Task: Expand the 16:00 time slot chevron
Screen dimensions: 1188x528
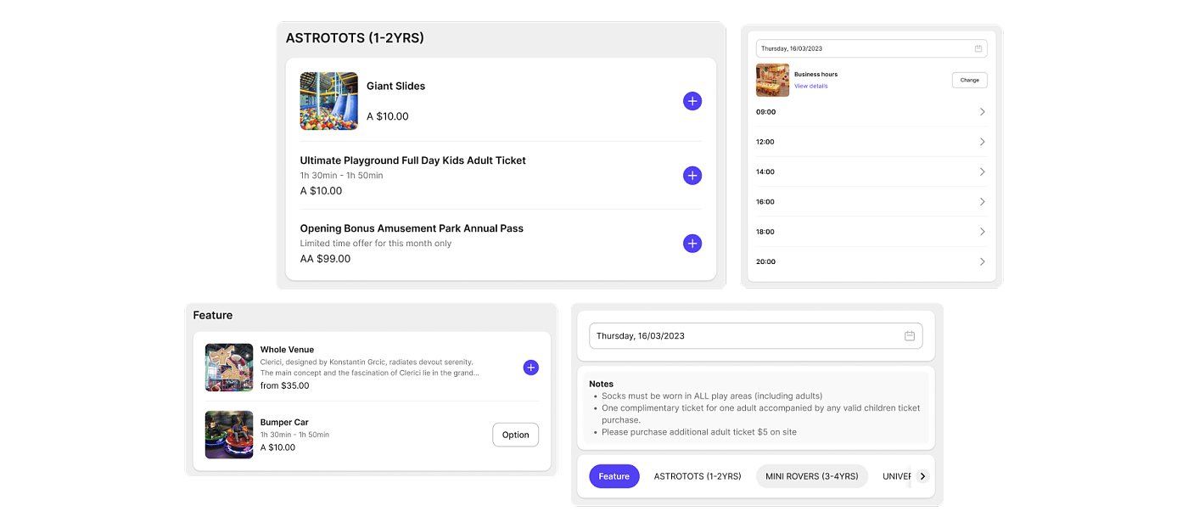Action: tap(982, 202)
